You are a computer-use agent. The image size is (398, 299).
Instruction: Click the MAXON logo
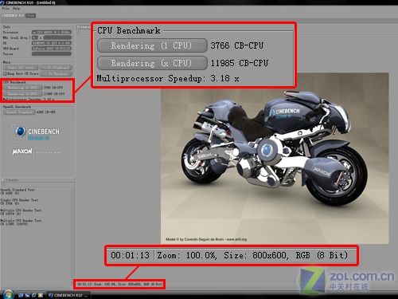point(22,151)
